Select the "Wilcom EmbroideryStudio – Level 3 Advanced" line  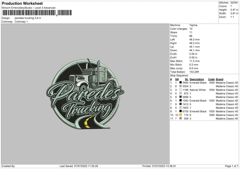[x=28, y=8]
